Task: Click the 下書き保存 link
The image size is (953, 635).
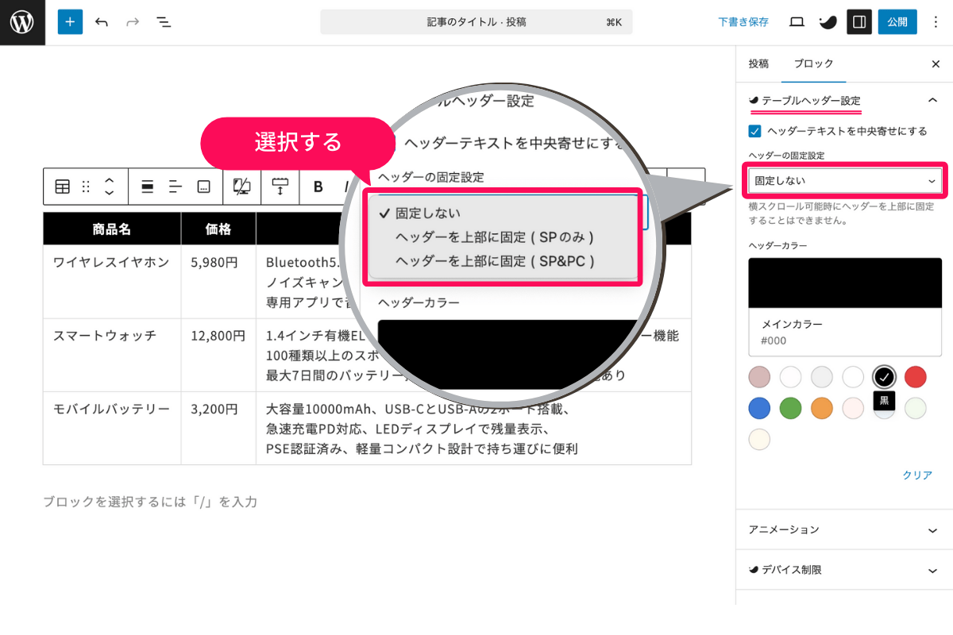Action: tap(743, 21)
